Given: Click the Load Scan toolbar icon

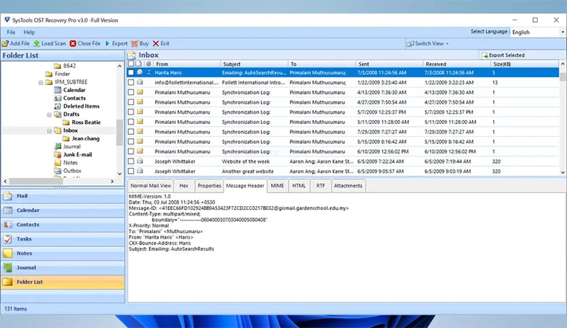Looking at the screenshot, I should tap(37, 43).
